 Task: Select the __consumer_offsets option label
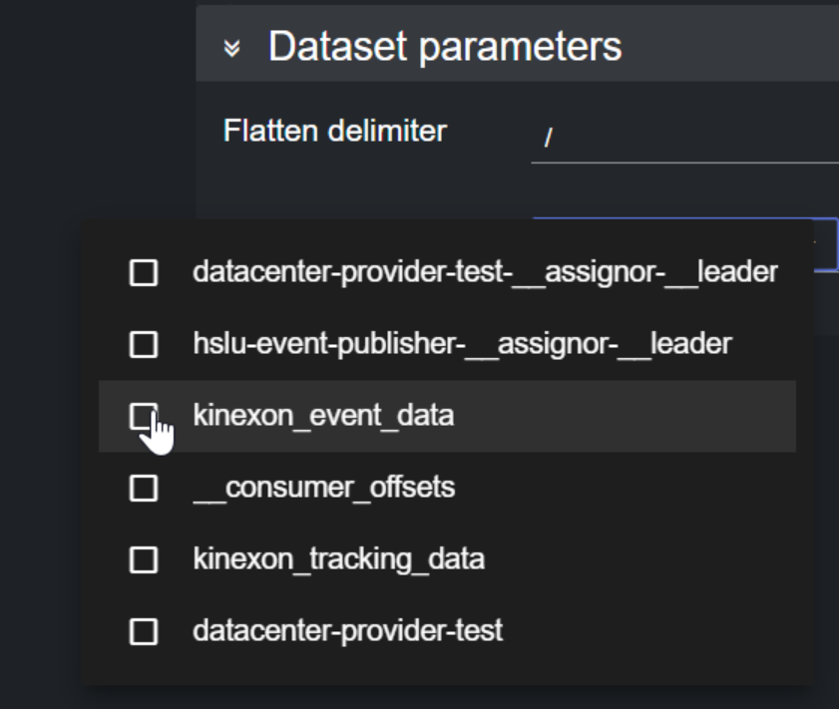tap(323, 488)
